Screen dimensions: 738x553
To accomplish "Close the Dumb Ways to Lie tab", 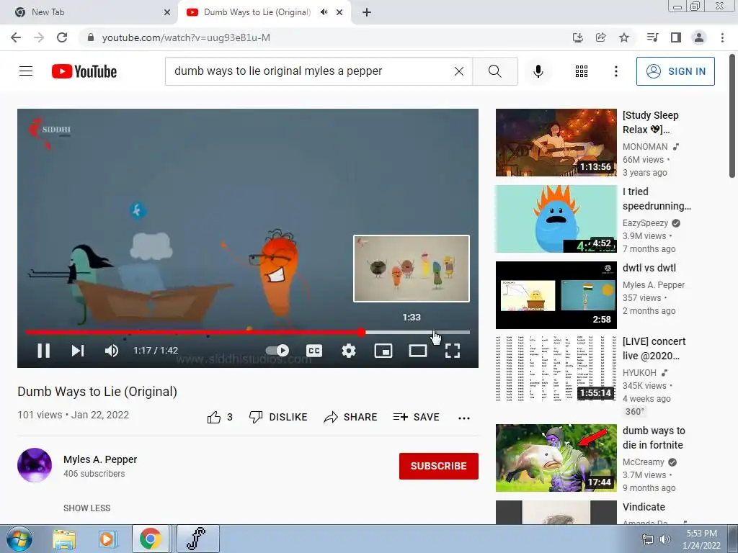I will 339,12.
